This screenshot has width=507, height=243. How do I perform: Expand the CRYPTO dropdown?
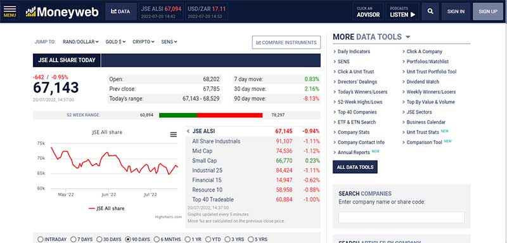point(143,42)
